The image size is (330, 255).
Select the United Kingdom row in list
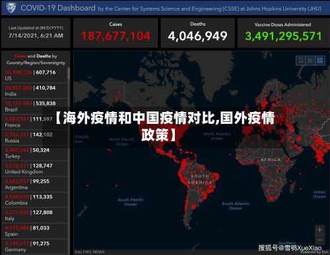pos(34,169)
